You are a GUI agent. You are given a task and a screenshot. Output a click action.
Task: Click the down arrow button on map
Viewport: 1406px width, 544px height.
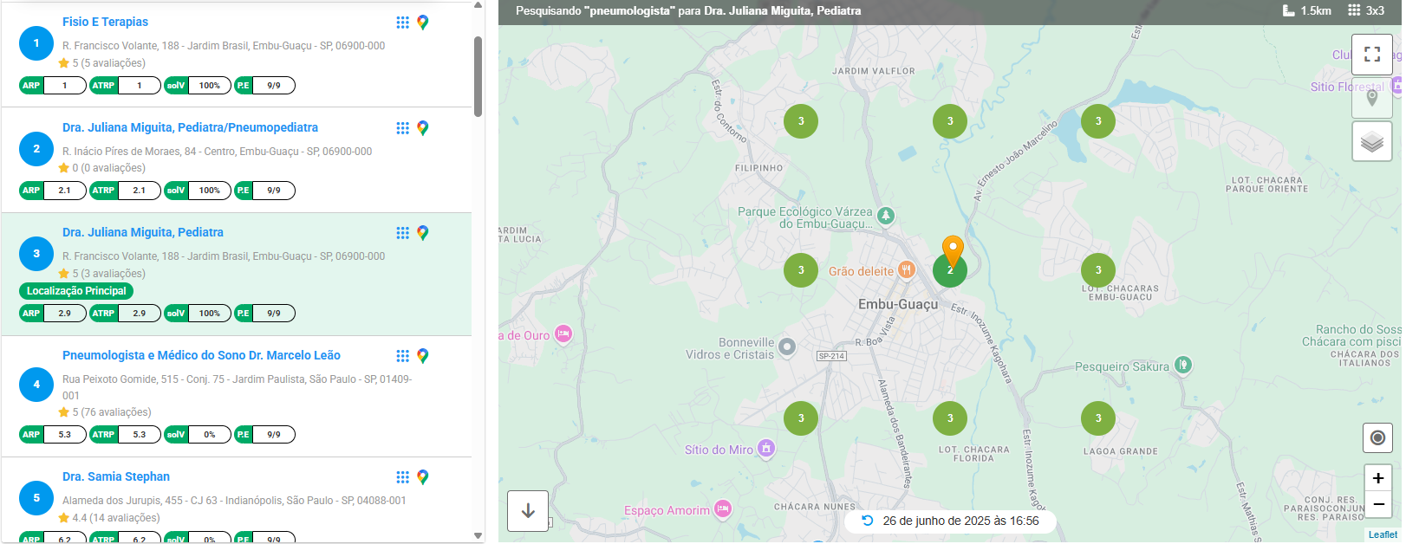[528, 511]
